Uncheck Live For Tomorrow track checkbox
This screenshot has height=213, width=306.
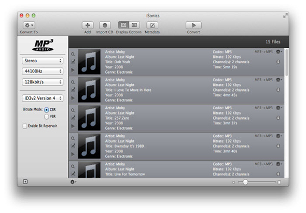click(x=73, y=174)
